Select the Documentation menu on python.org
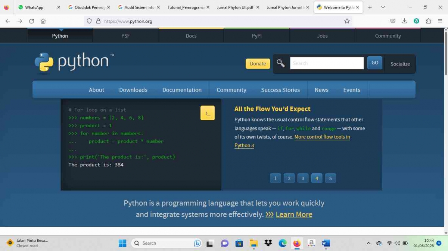448x251 pixels. [182, 90]
